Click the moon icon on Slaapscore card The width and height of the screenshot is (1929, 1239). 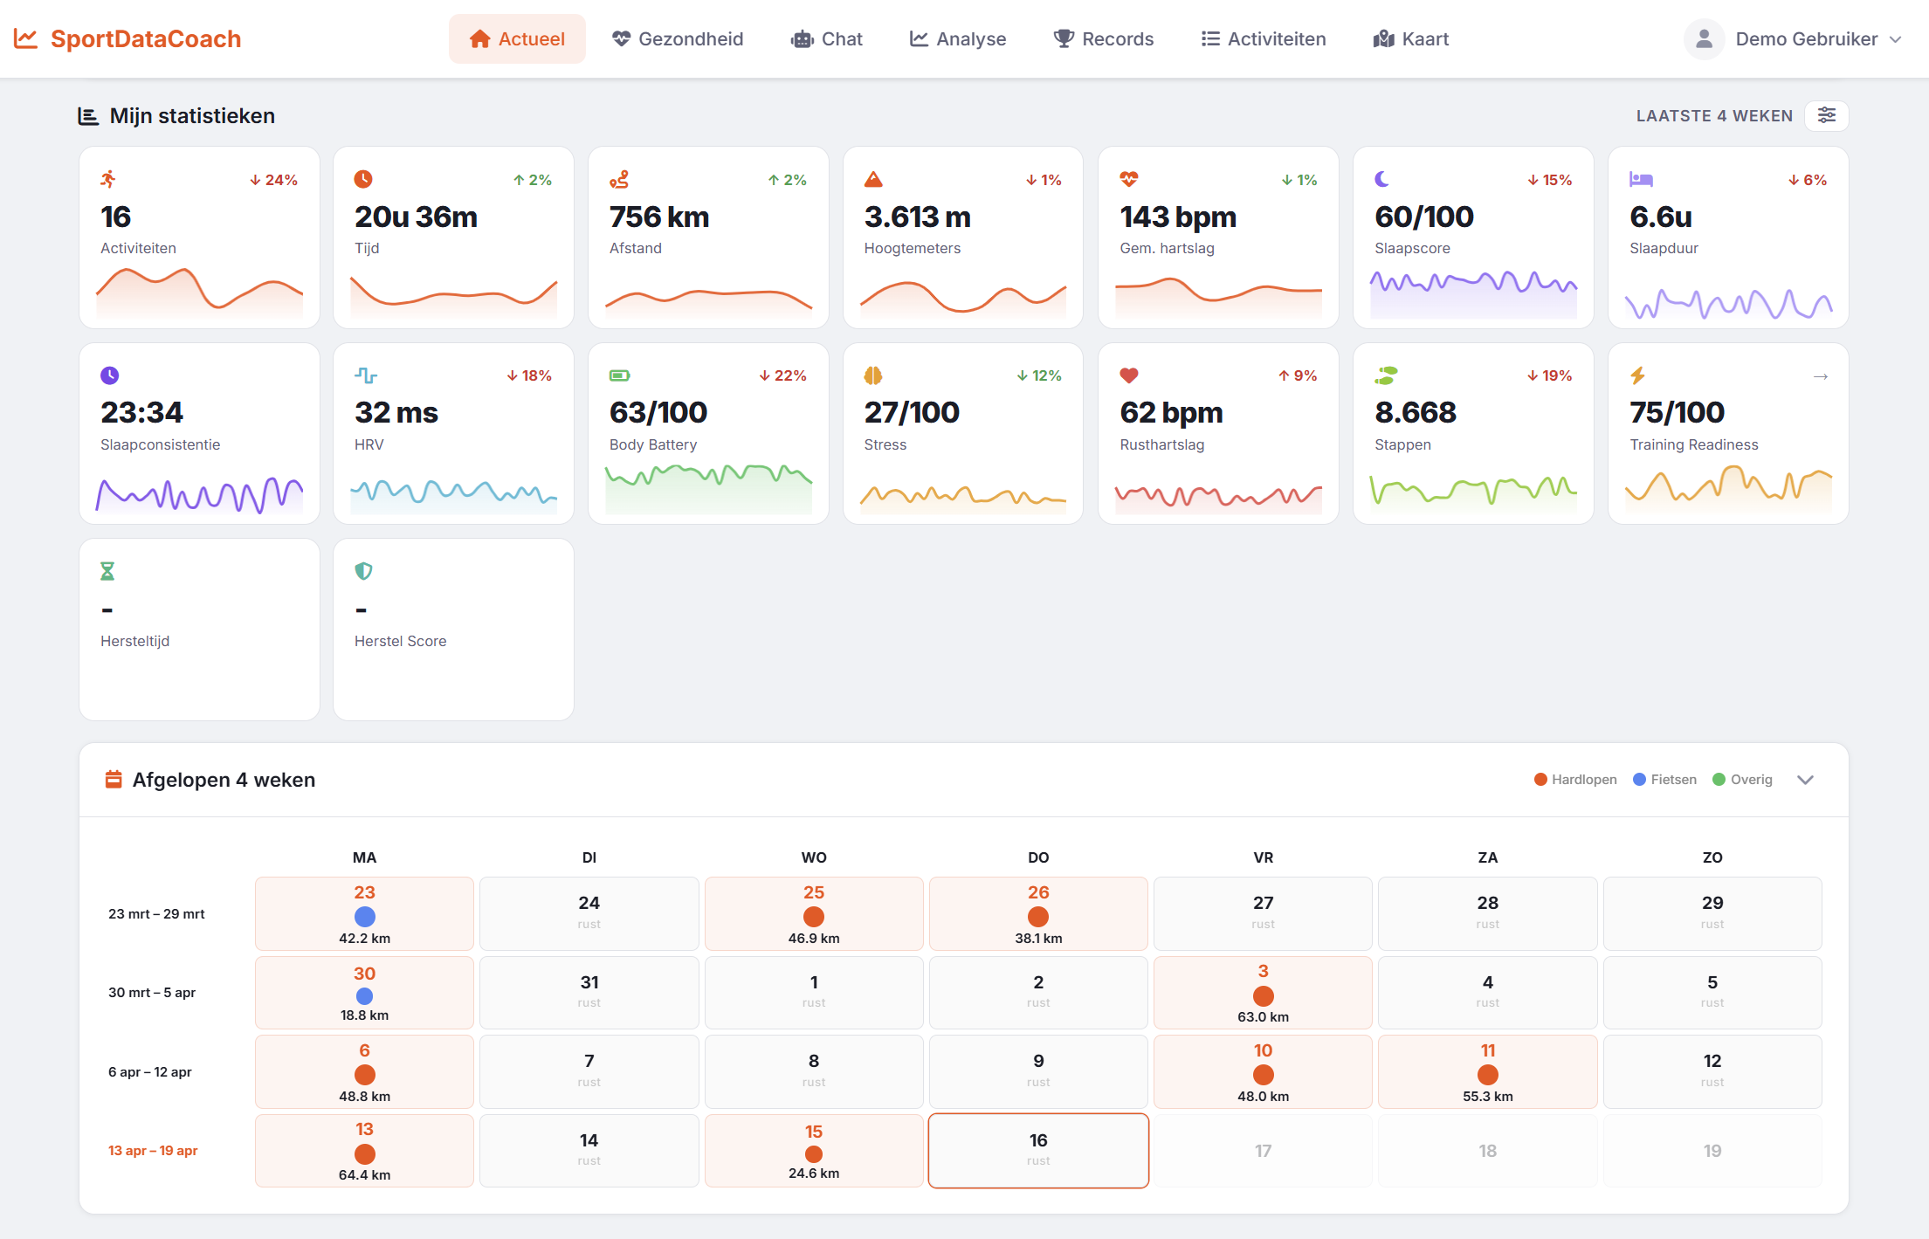pos(1382,179)
